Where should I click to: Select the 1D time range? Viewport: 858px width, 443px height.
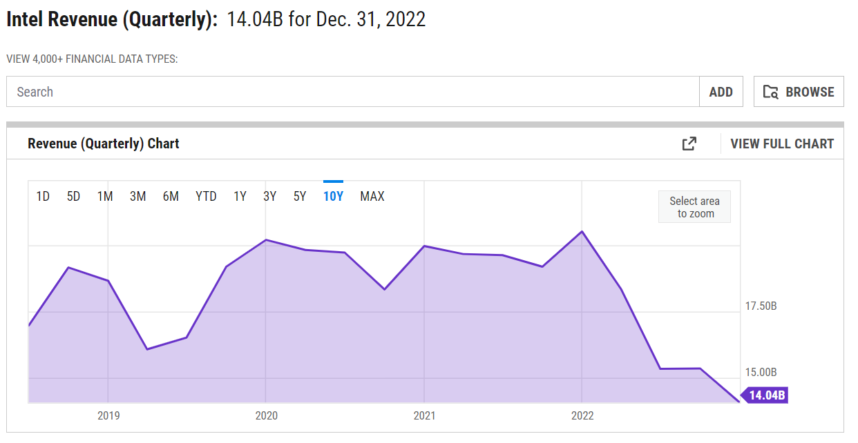[x=43, y=197]
